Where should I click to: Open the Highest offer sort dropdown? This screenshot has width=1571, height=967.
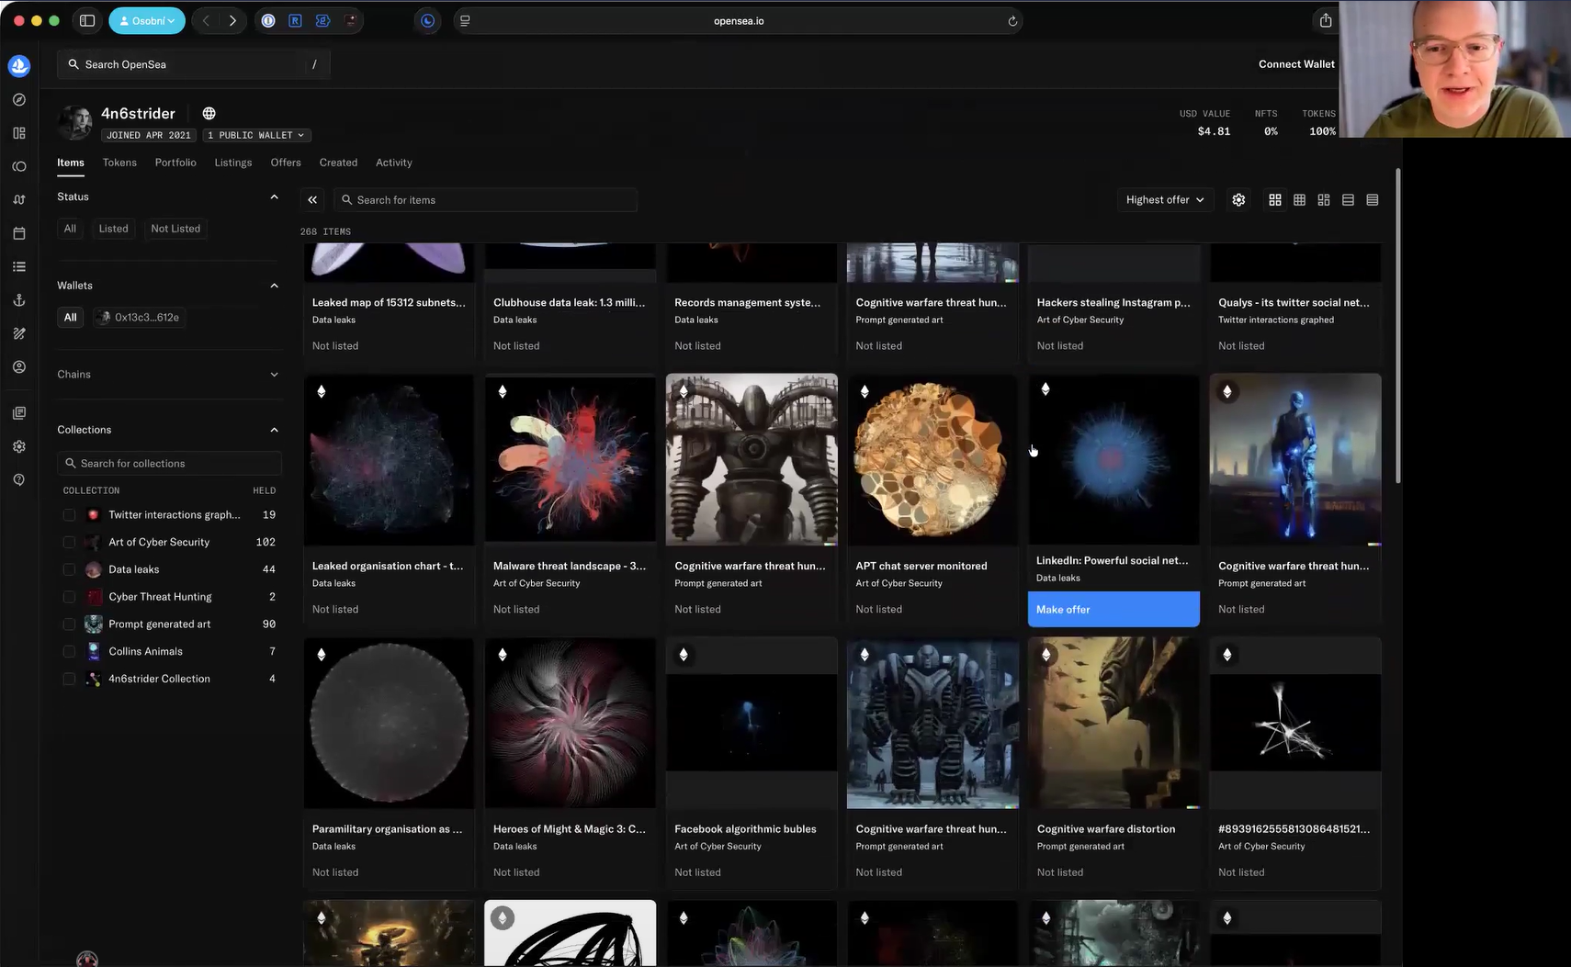pos(1165,200)
